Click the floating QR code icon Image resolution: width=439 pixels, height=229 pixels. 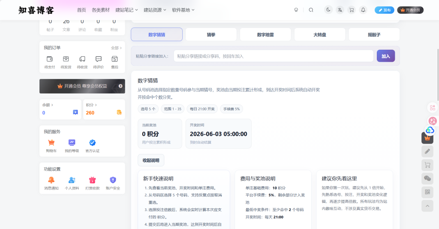(427, 192)
